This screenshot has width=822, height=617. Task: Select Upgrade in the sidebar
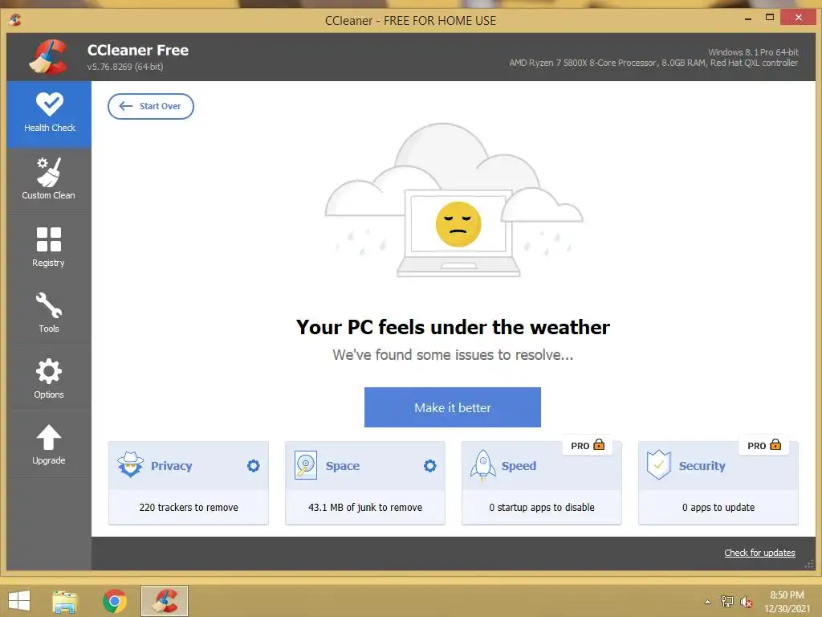pyautogui.click(x=49, y=444)
